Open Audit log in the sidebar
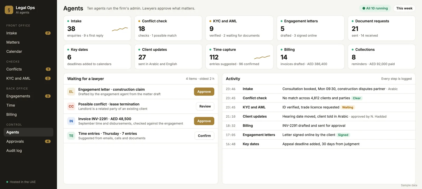Image resolution: width=422 pixels, height=189 pixels. click(x=28, y=151)
